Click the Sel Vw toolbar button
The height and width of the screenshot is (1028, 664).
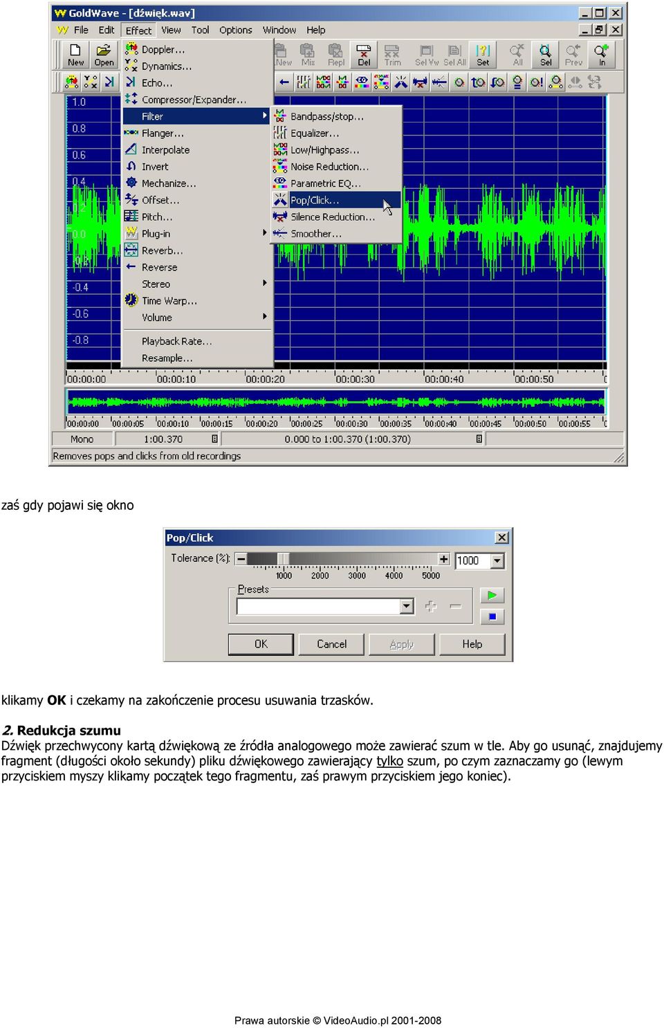pyautogui.click(x=426, y=55)
